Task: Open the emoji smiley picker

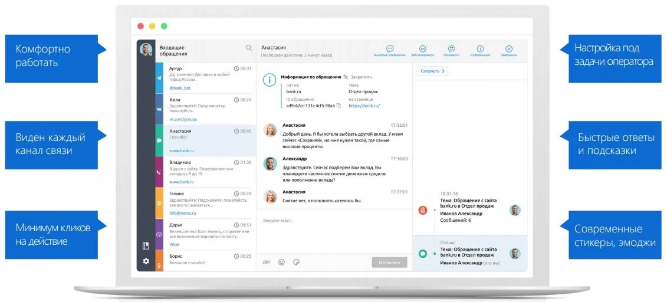Action: point(282,262)
